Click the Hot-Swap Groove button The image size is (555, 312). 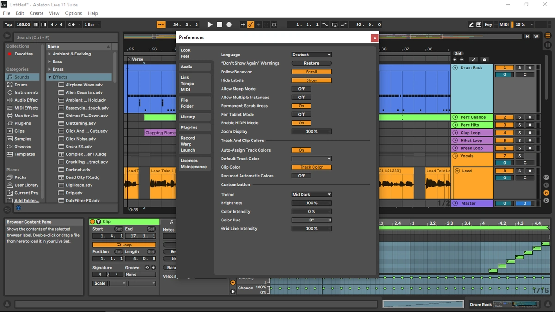148,267
